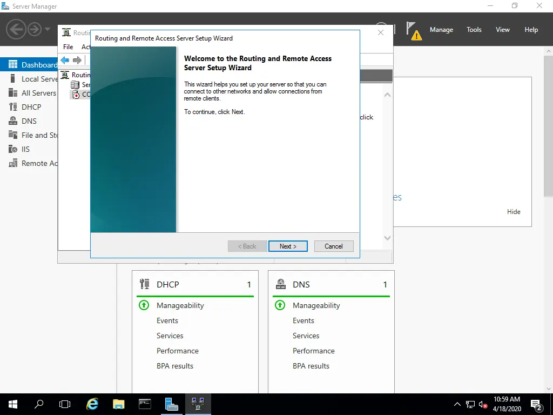Click the Remote Access sidebar icon
The image size is (553, 415).
(x=13, y=163)
